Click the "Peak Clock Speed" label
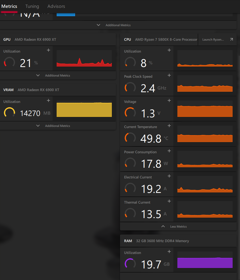The image size is (240, 280). (x=138, y=77)
